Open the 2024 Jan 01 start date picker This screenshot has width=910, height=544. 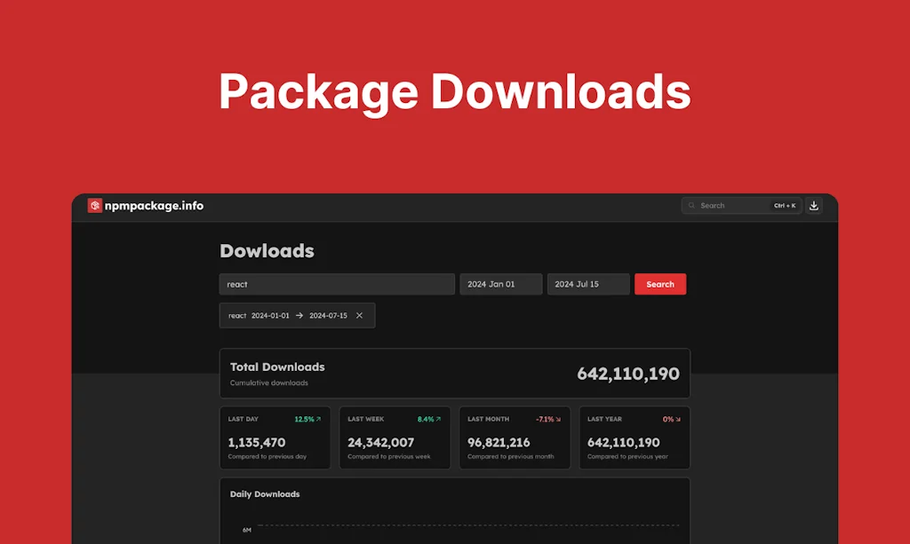[499, 283]
